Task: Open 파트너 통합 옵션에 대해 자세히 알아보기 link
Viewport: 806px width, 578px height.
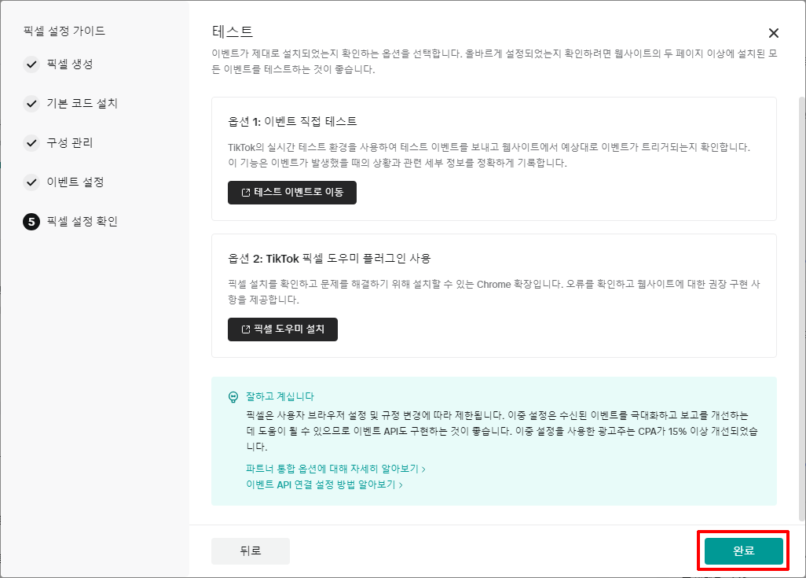Action: 335,469
